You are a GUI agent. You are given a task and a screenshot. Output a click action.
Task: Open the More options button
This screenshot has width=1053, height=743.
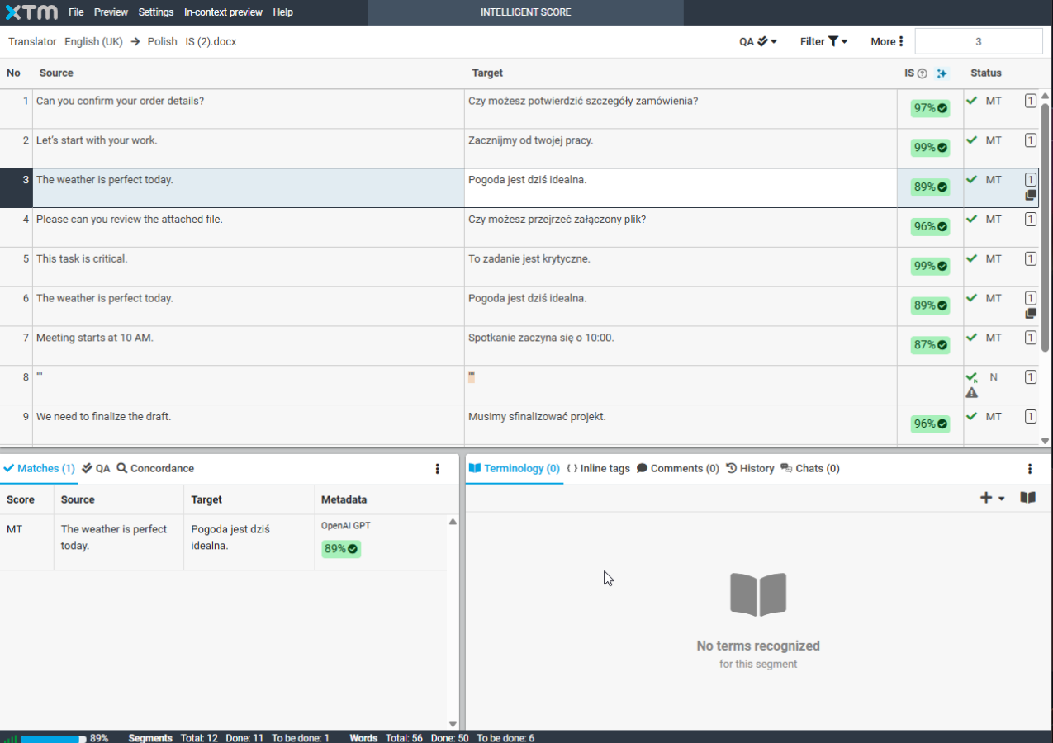tap(887, 41)
